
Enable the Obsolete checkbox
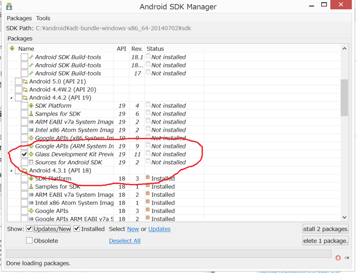point(29,241)
